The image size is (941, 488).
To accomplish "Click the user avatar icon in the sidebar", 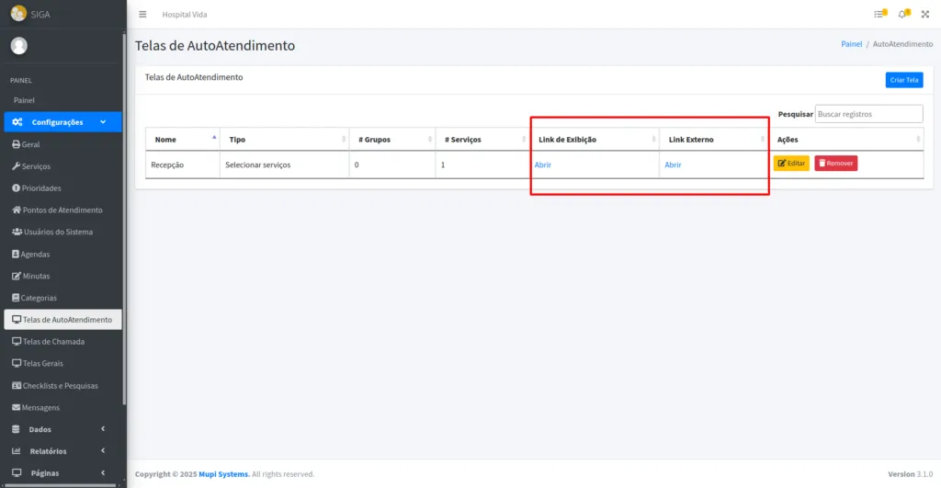I will tap(19, 46).
